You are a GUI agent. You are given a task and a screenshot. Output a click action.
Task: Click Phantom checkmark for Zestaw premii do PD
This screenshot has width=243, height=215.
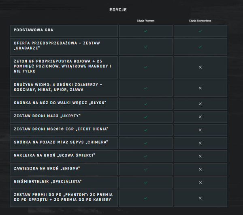coord(145,198)
